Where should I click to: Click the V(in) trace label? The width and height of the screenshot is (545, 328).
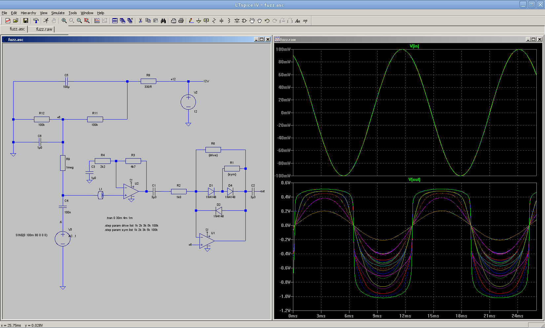coord(414,46)
